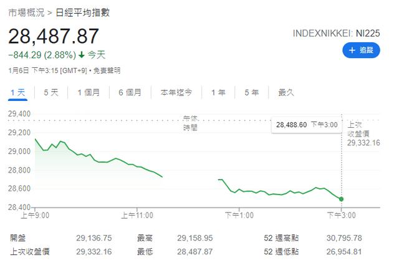Click the plus icon in 追蹤 button
399x263 pixels.
(x=351, y=49)
